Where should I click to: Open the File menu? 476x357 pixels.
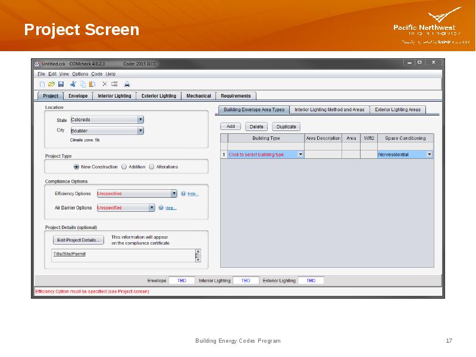[x=41, y=74]
